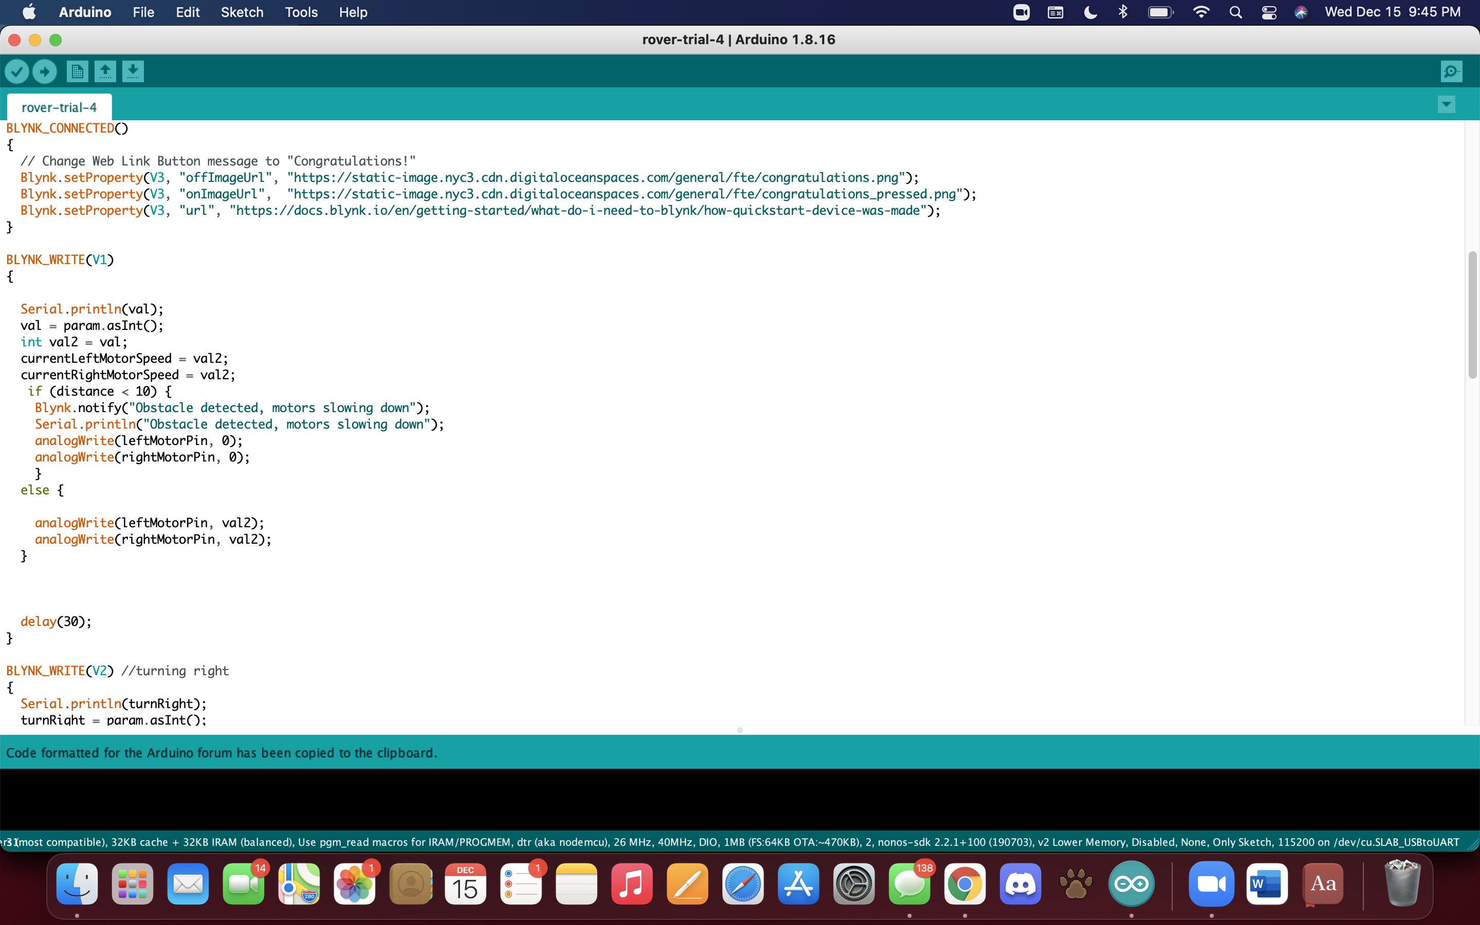Toggle Bluetooth from the menu bar
1480x925 pixels.
click(1123, 12)
